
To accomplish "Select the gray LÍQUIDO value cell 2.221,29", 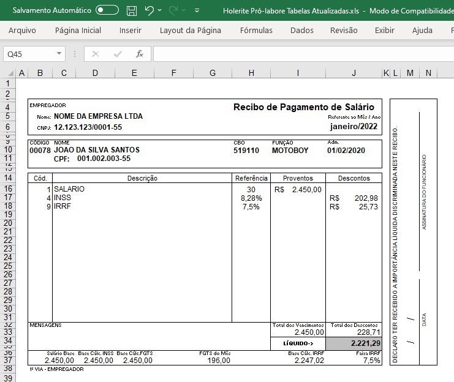I will point(354,343).
